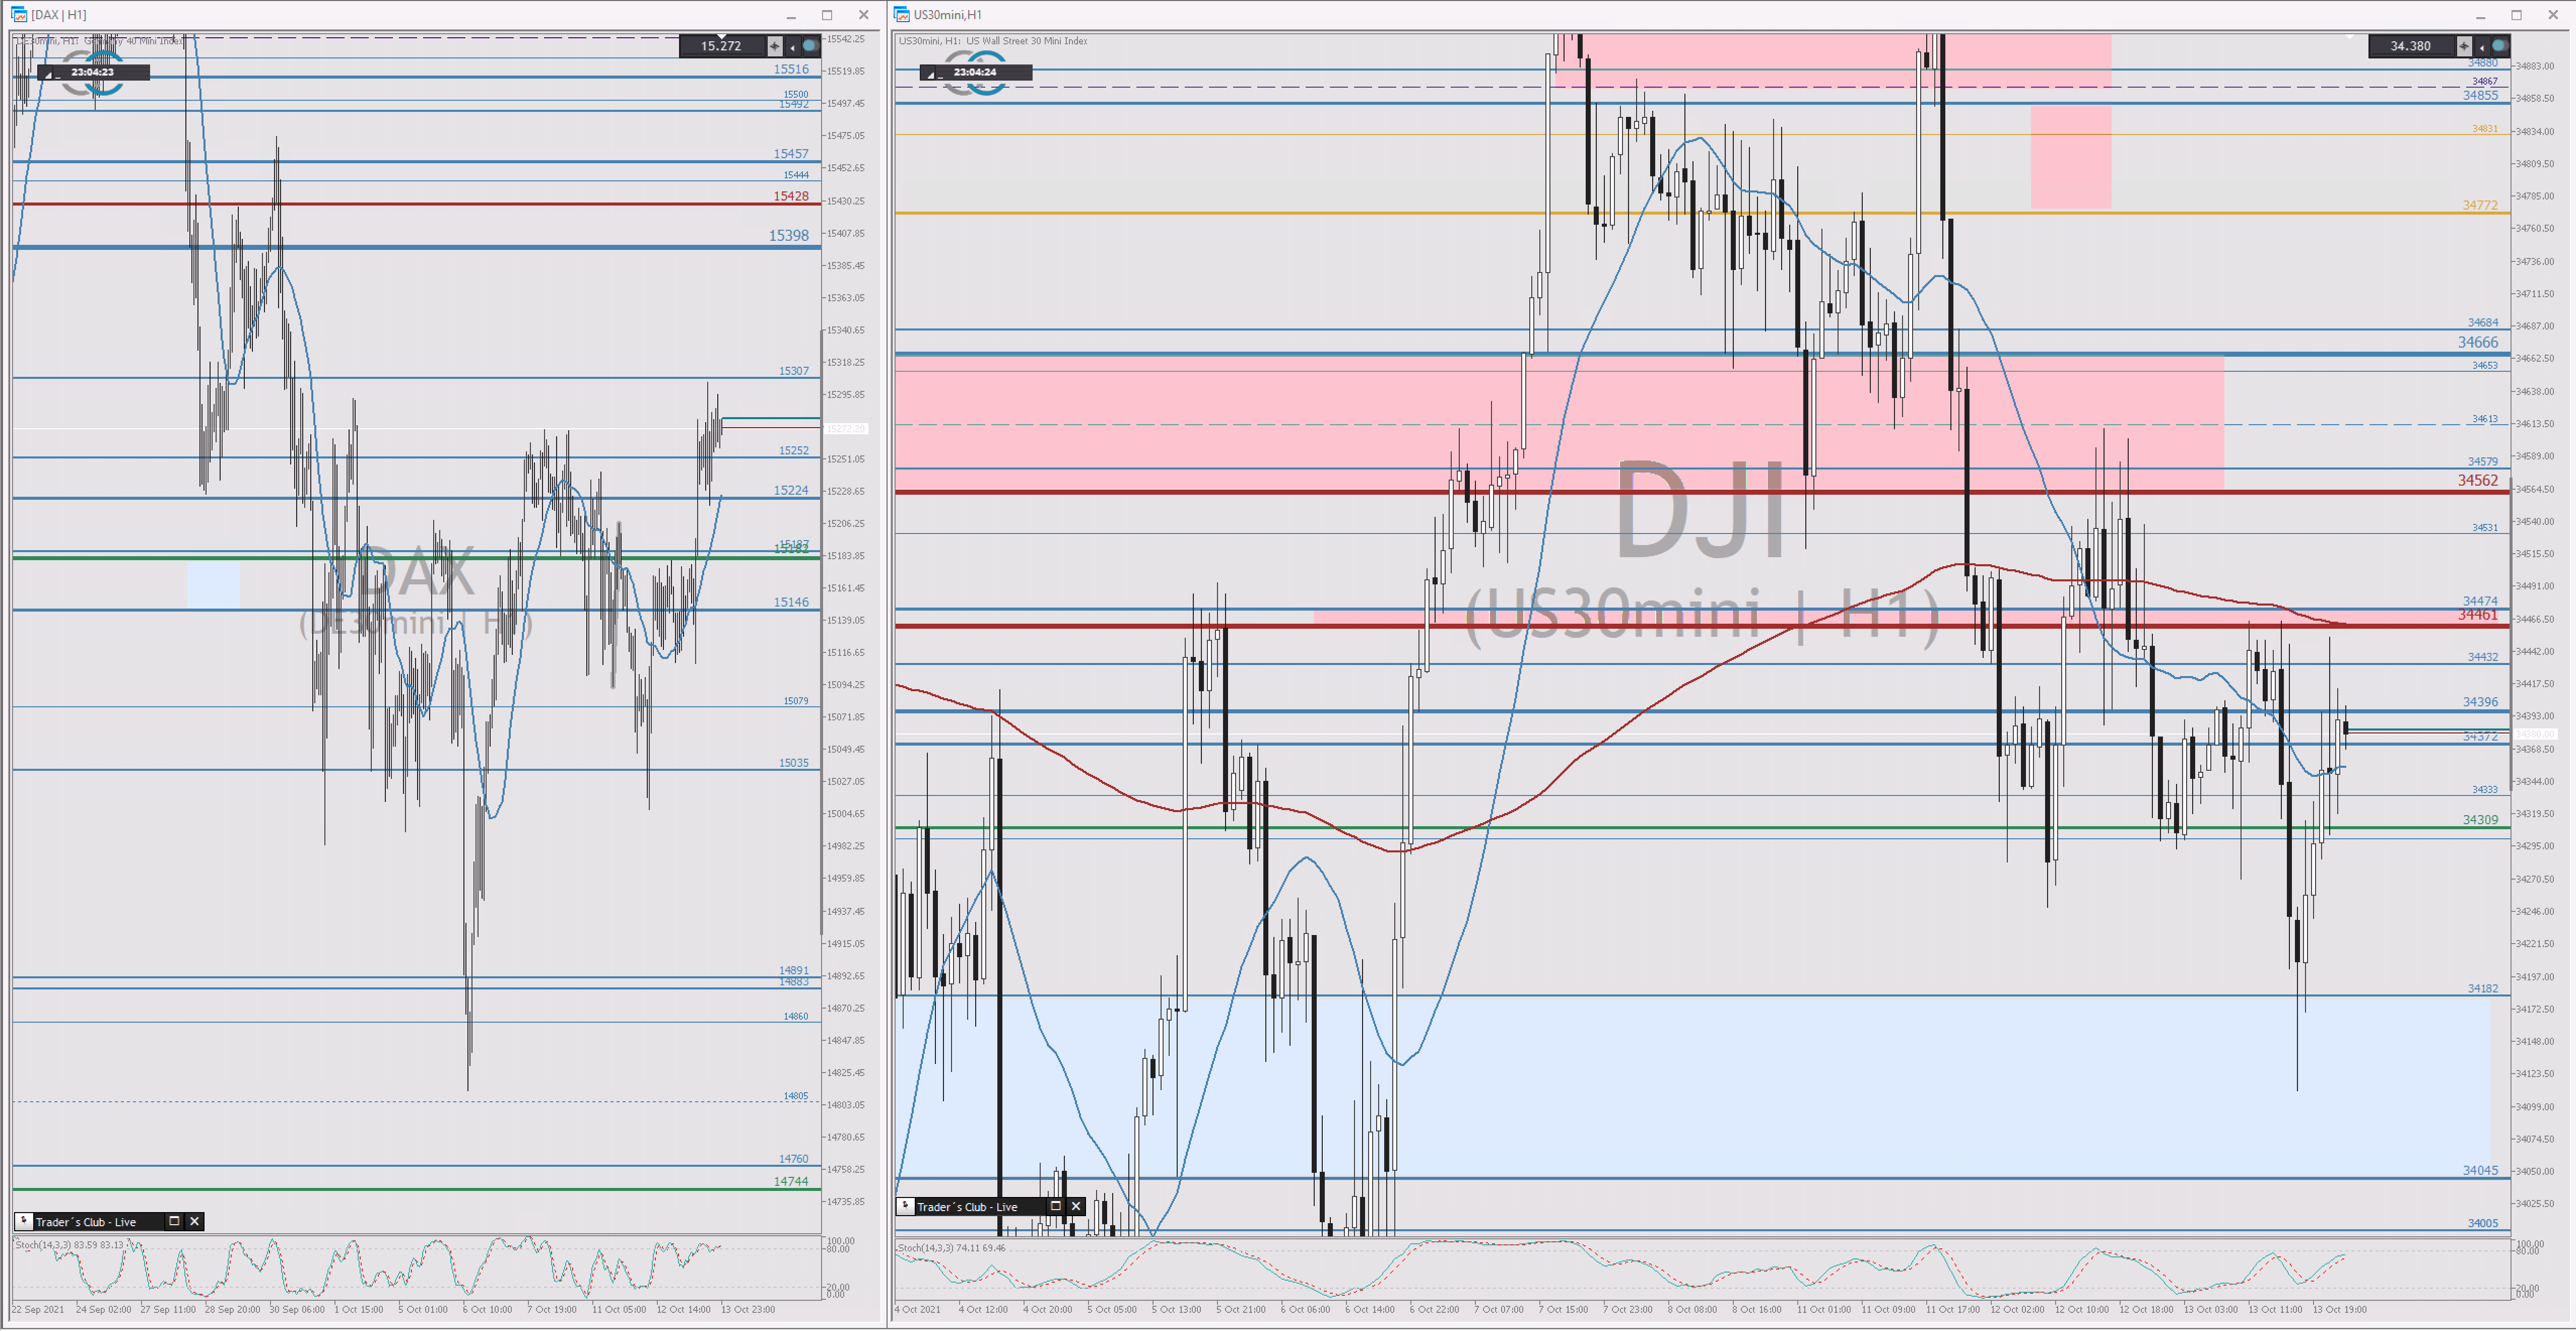Click Trader's Club - Live label in DAX
Viewport: 2576px width, 1331px height.
(x=86, y=1222)
